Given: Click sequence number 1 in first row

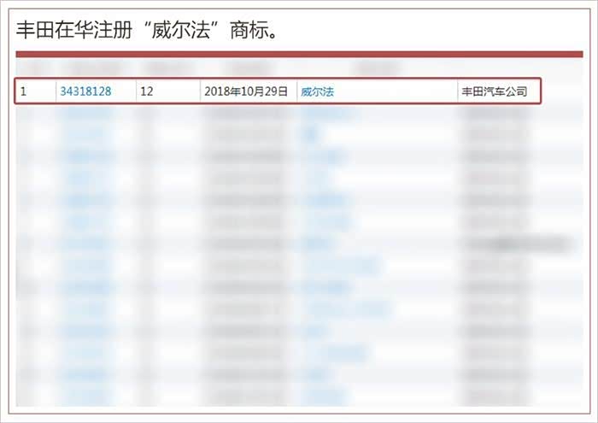Looking at the screenshot, I should click(24, 91).
